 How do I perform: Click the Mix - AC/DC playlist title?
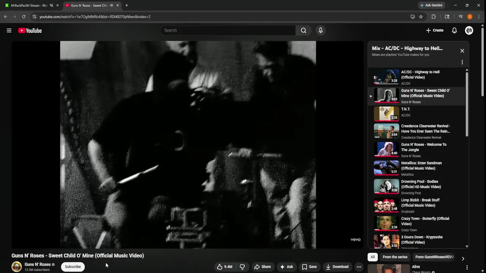pyautogui.click(x=407, y=48)
